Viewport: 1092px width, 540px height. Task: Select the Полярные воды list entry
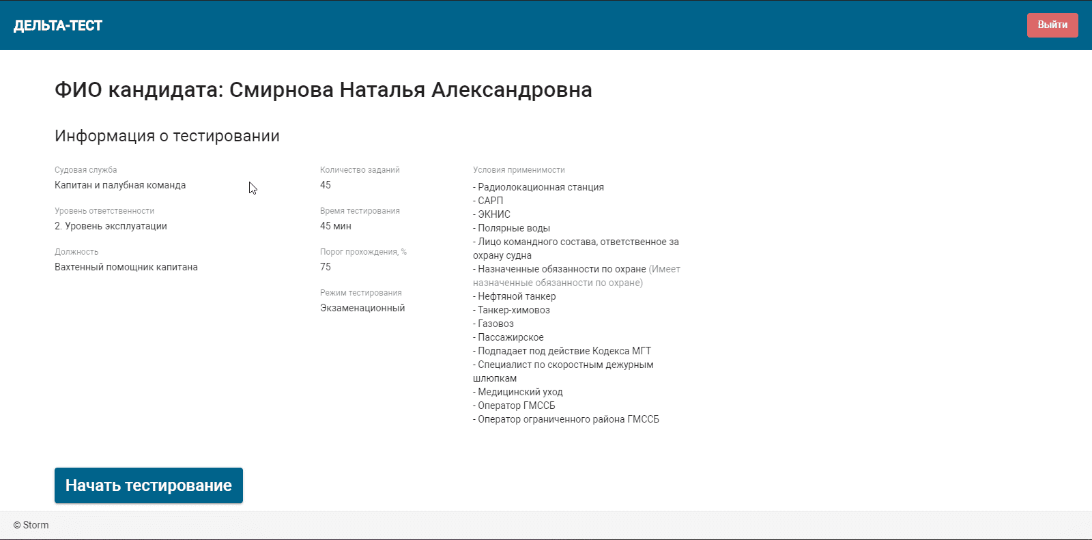(513, 228)
